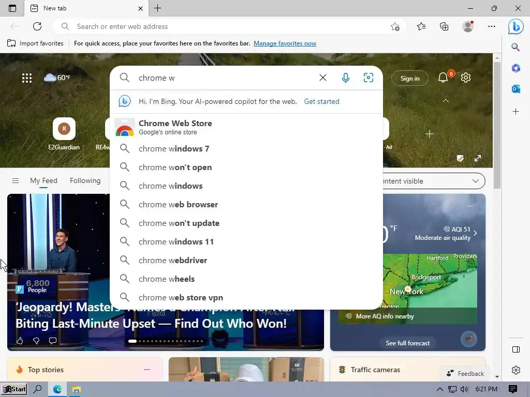Show hidden system tray icons

440,389
